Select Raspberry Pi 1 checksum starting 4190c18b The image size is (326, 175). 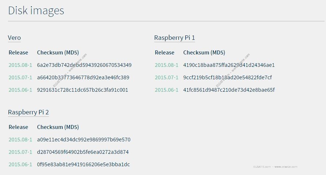coord(229,65)
